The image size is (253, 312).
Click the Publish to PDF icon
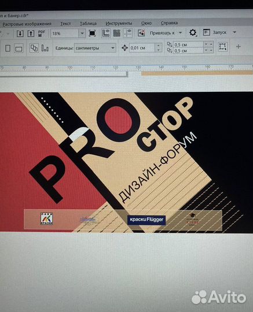pyautogui.click(x=42, y=34)
